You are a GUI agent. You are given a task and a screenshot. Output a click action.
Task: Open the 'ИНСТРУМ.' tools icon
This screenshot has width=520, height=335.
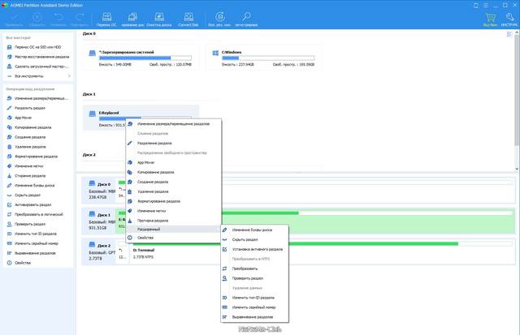(x=509, y=19)
